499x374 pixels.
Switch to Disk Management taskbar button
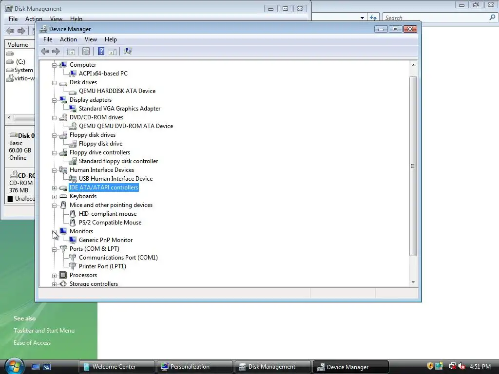coord(272,367)
